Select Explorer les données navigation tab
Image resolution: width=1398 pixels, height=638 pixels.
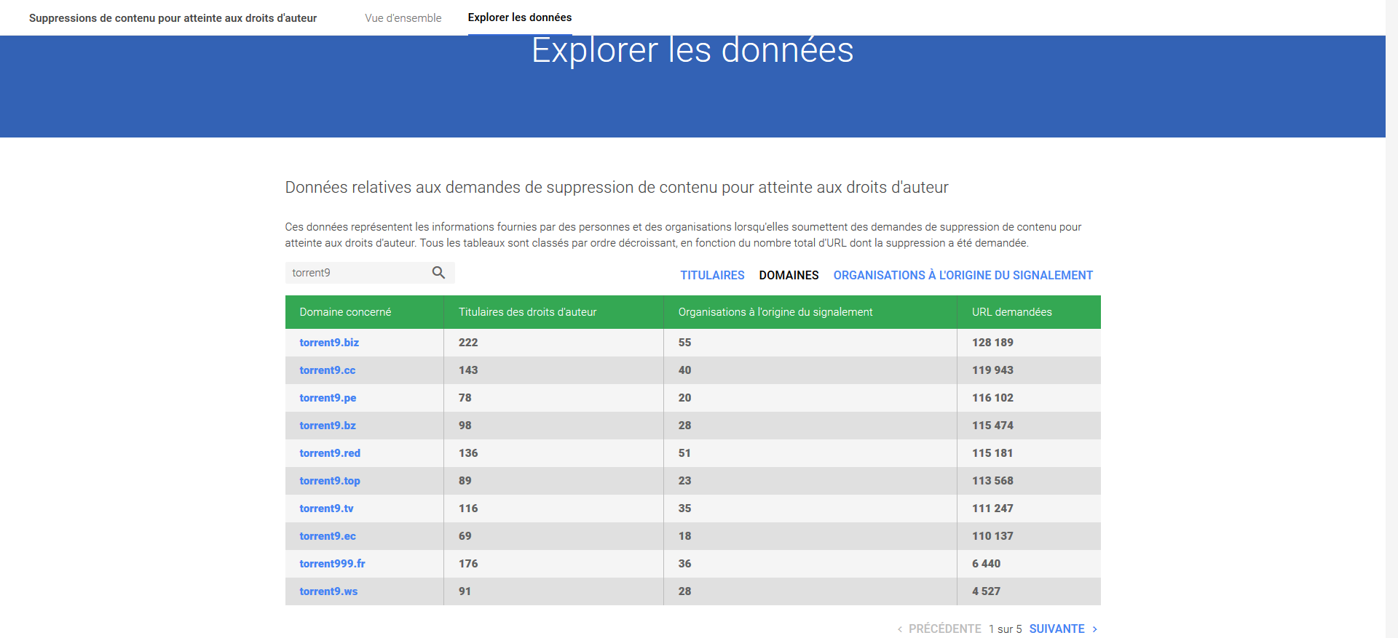520,17
